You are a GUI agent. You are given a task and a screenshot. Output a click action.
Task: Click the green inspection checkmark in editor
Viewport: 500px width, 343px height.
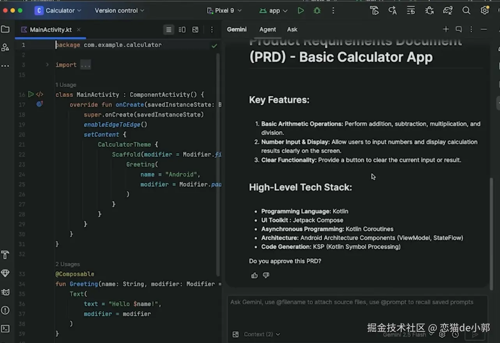coord(214,46)
